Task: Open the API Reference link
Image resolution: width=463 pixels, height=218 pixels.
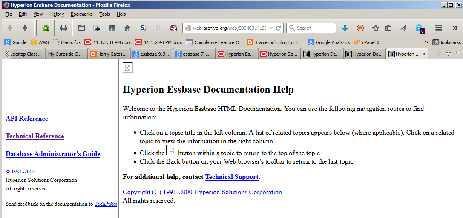Action: (27, 119)
